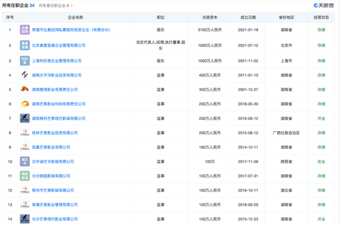This screenshot has width=340, height=225.
Task: Click logo icon of 常德芒果影业管理有限公司
Action: click(x=25, y=205)
